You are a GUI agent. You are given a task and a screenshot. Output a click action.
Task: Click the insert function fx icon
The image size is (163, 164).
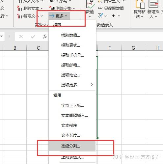[45, 37]
